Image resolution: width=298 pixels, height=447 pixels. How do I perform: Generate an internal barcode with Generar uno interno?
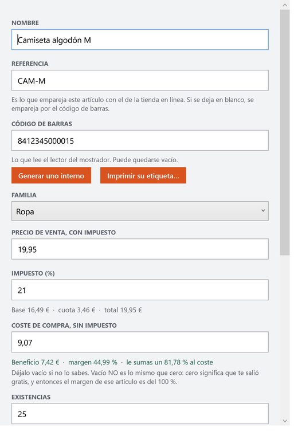[52, 175]
